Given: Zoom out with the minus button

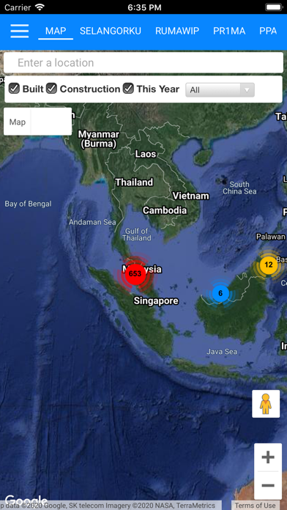Looking at the screenshot, I should (x=268, y=486).
